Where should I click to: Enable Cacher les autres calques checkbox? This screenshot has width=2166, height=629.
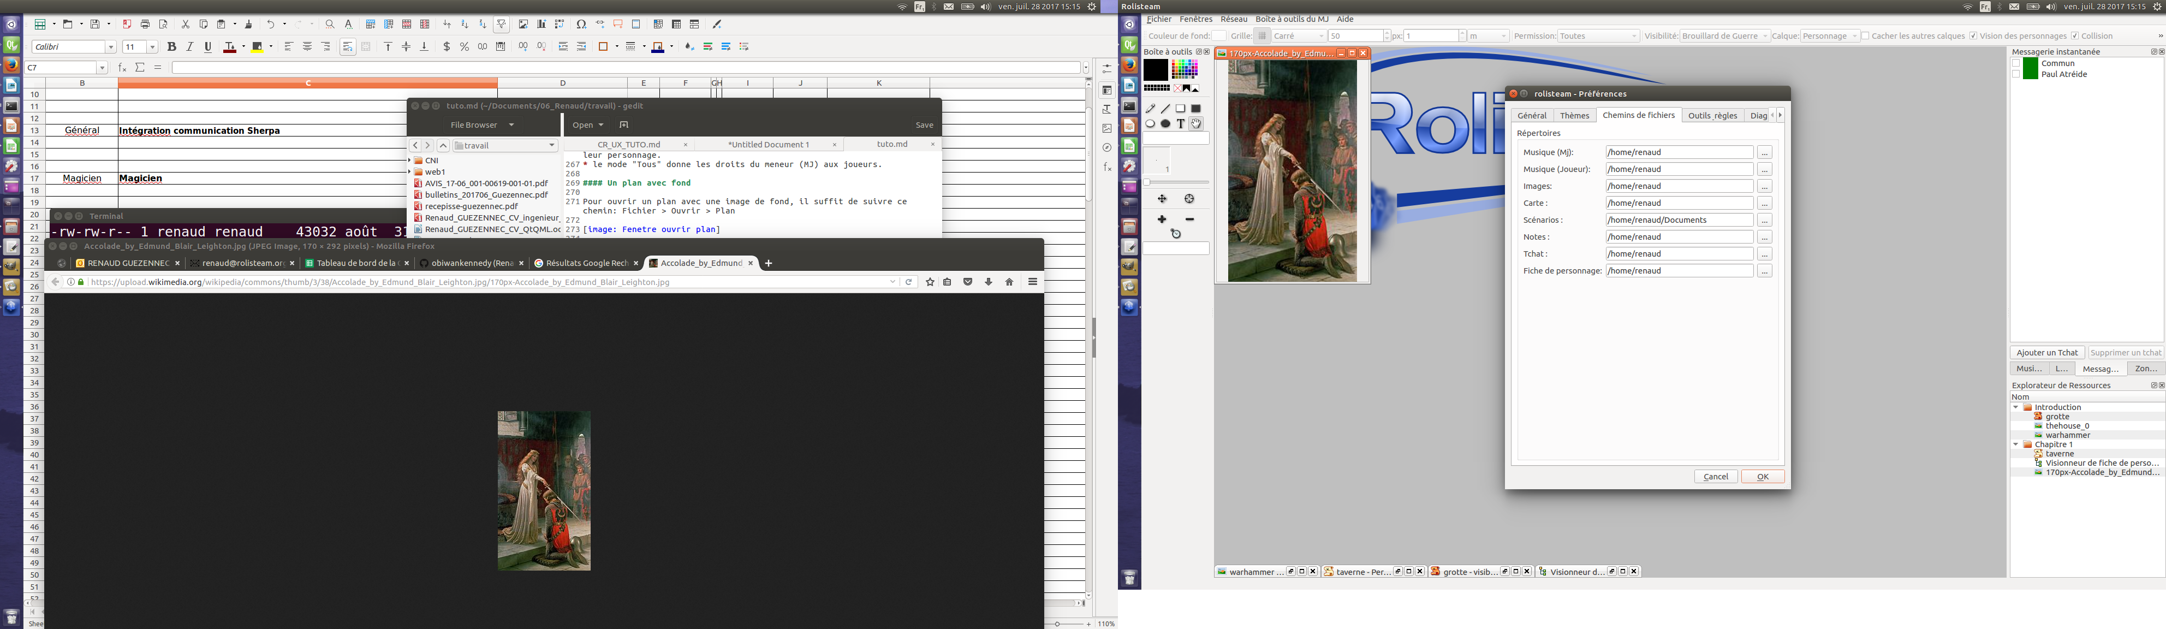[x=1866, y=36]
